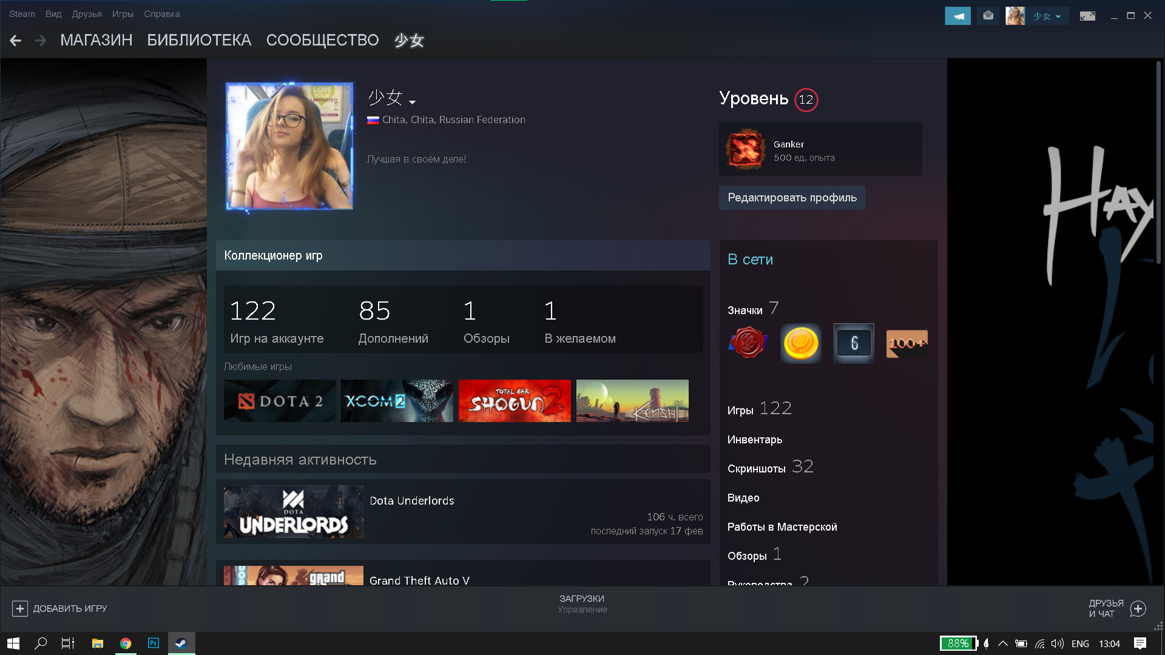The height and width of the screenshot is (655, 1165).
Task: Click the Grand Theft Auto V title
Action: point(419,580)
